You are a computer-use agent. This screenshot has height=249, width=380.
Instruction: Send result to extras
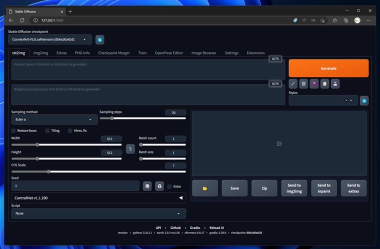coord(353,188)
